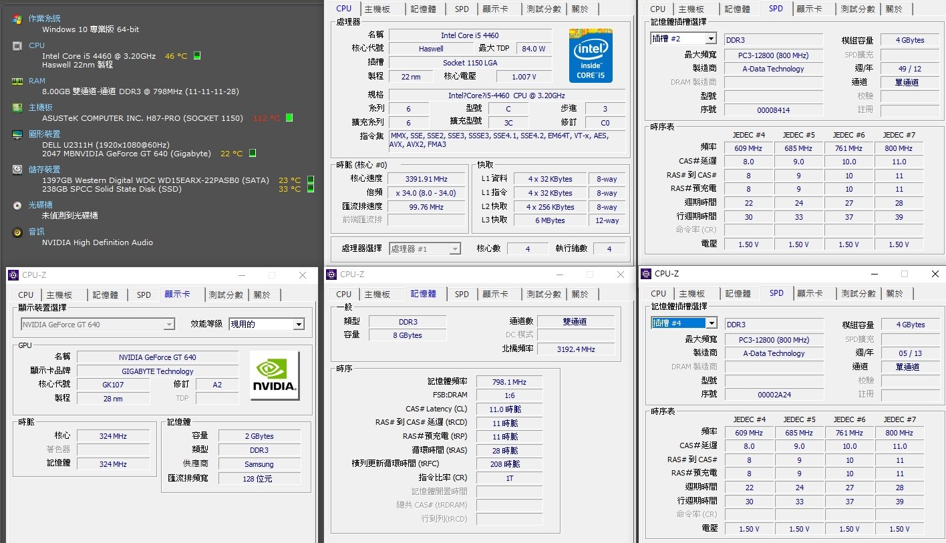Click the motherboard icon beside 主機板
This screenshot has height=543, width=946.
tap(17, 108)
